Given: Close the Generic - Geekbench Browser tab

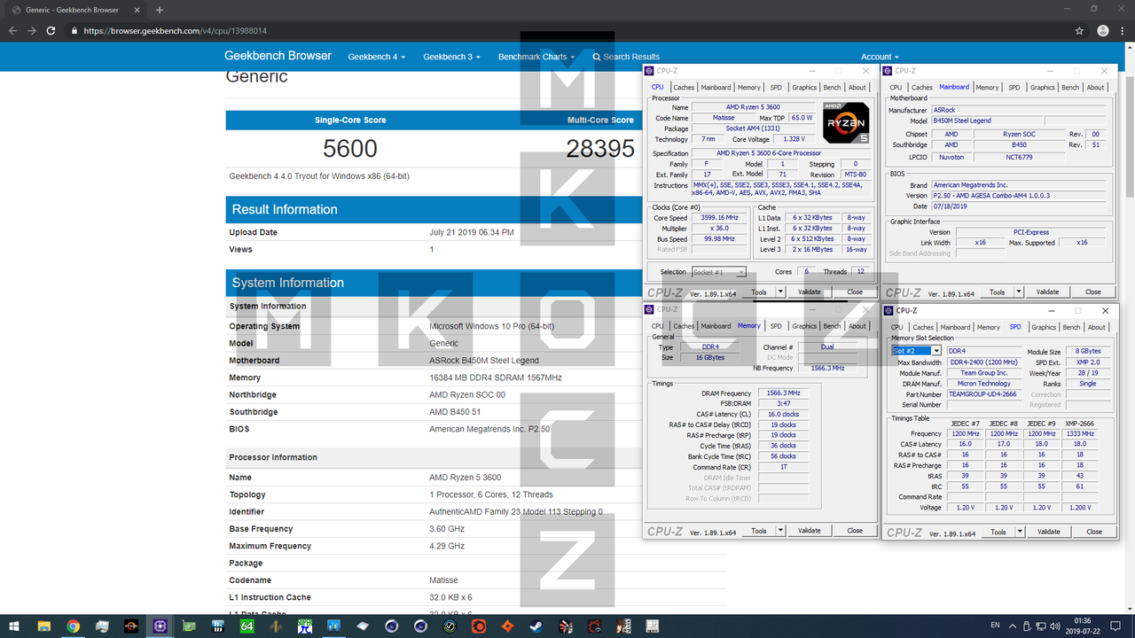Looking at the screenshot, I should coord(138,10).
